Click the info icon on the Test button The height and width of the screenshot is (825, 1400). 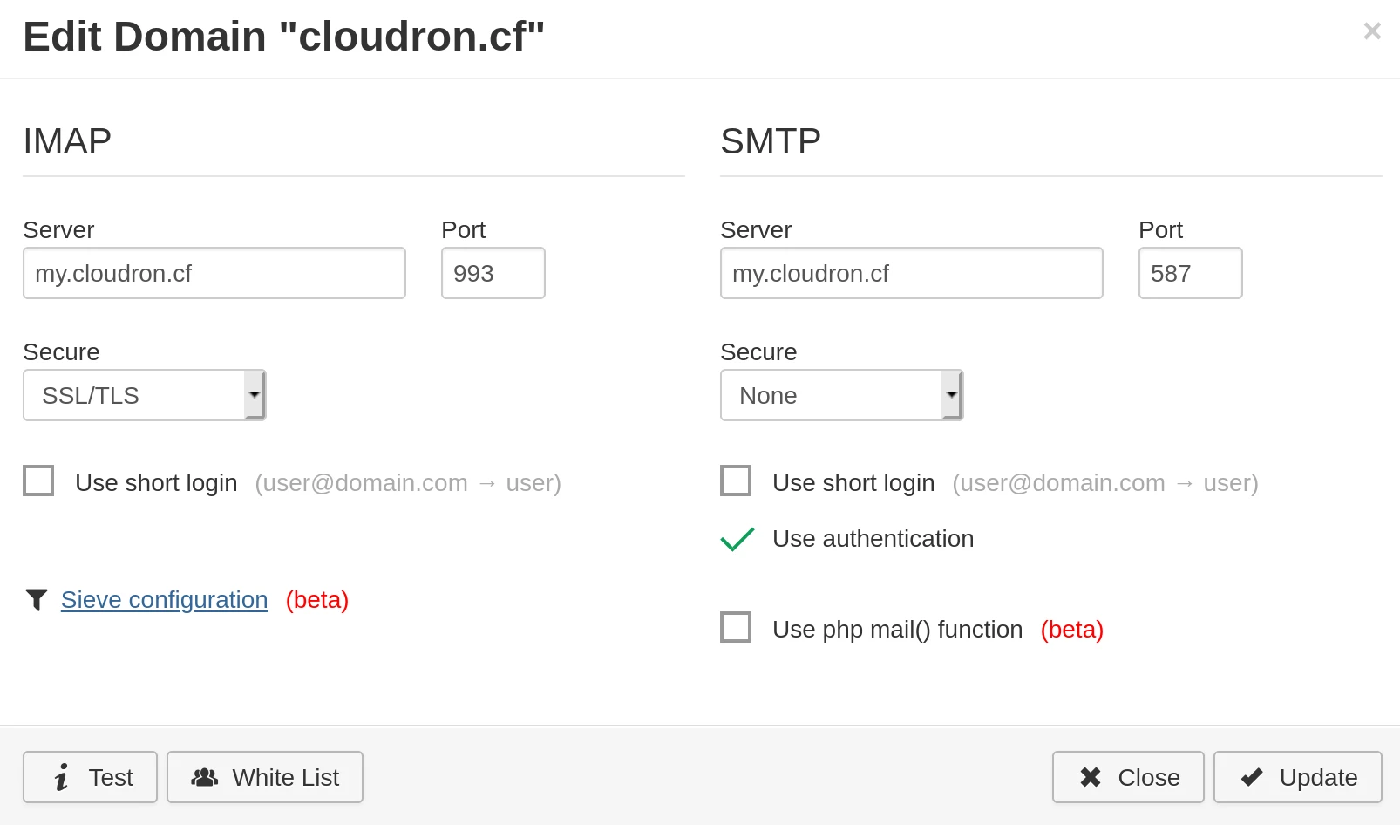click(x=61, y=777)
